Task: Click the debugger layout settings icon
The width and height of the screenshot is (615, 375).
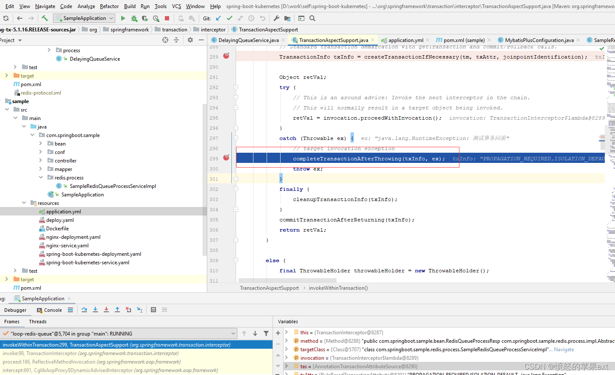Action: (x=164, y=310)
